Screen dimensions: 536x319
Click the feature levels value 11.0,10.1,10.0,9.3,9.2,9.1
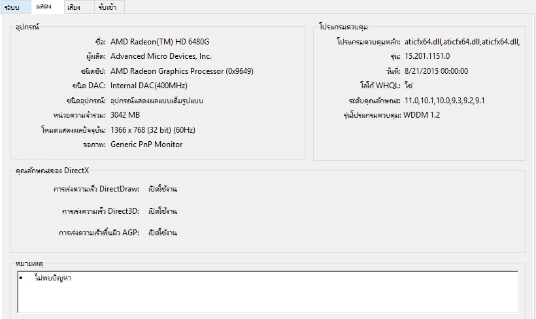click(x=444, y=101)
